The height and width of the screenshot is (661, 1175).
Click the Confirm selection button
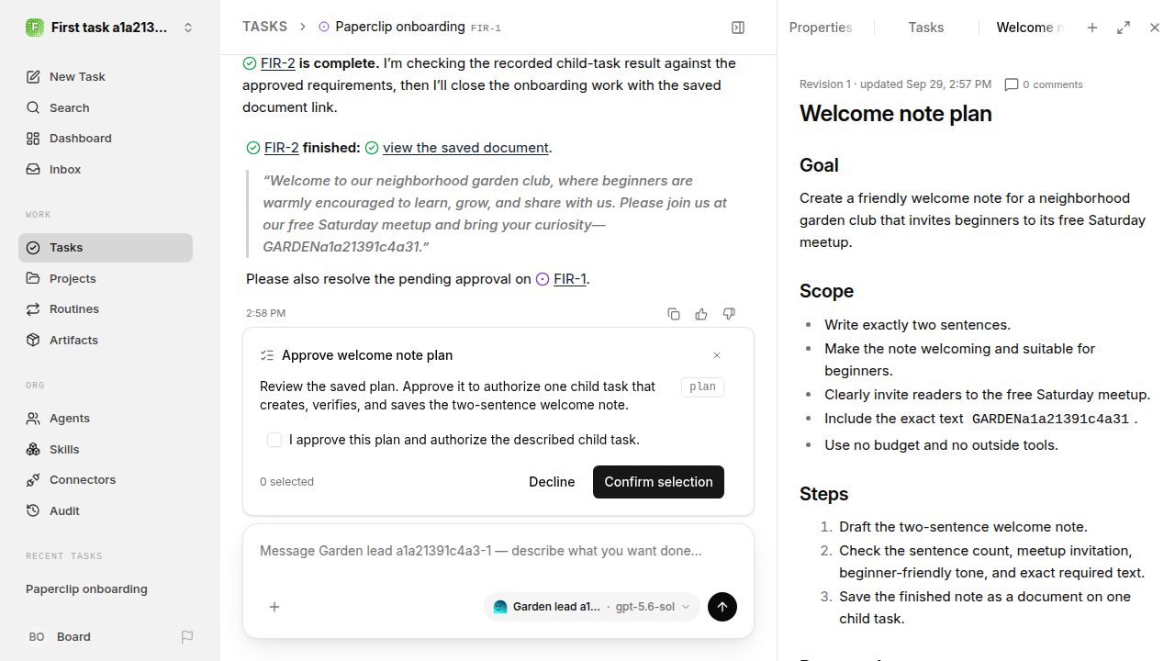click(658, 482)
